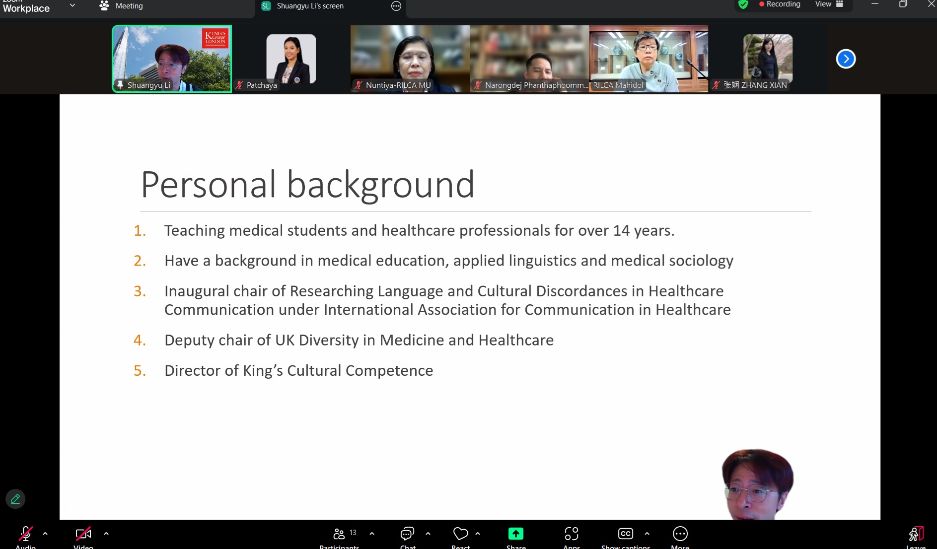Open the Participants panel
937x549 pixels.
pyautogui.click(x=340, y=535)
